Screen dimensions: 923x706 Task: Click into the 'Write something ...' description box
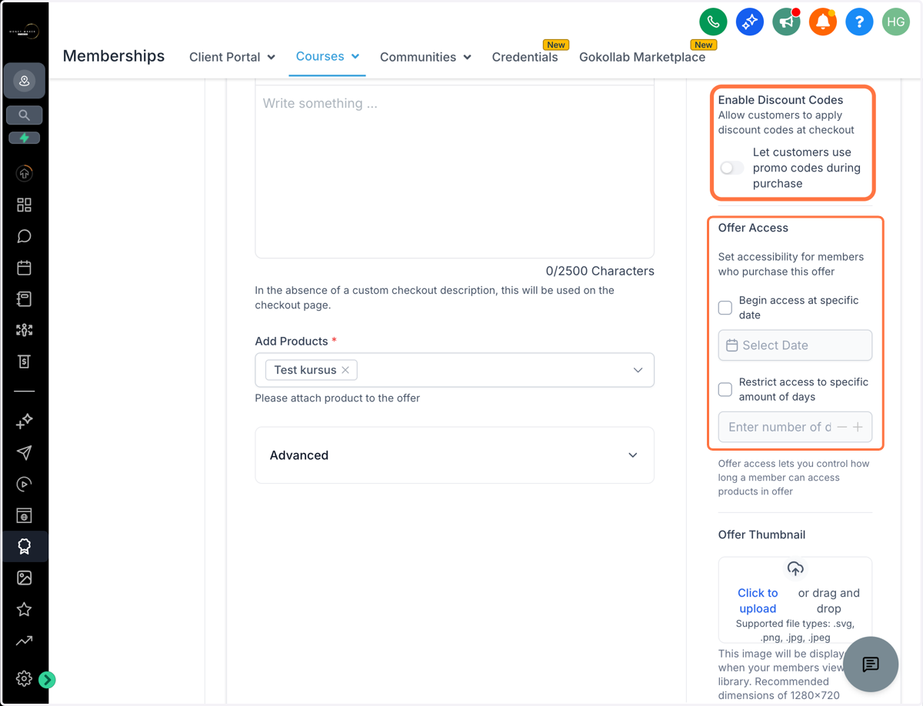(455, 172)
